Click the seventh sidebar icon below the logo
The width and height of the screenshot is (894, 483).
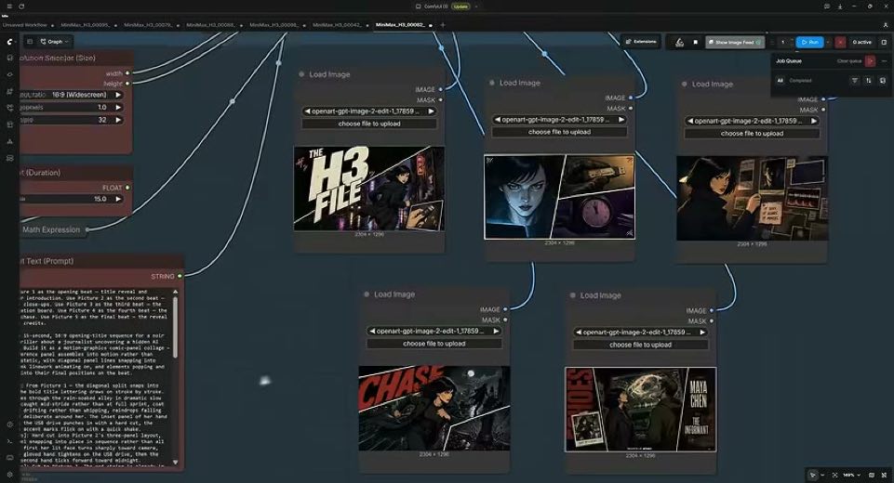[9, 158]
